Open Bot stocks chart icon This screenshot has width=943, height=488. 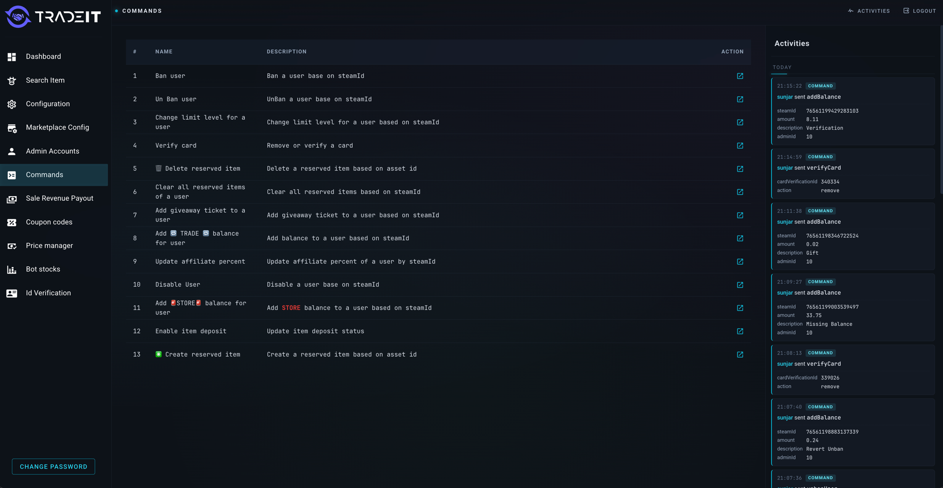pos(11,269)
